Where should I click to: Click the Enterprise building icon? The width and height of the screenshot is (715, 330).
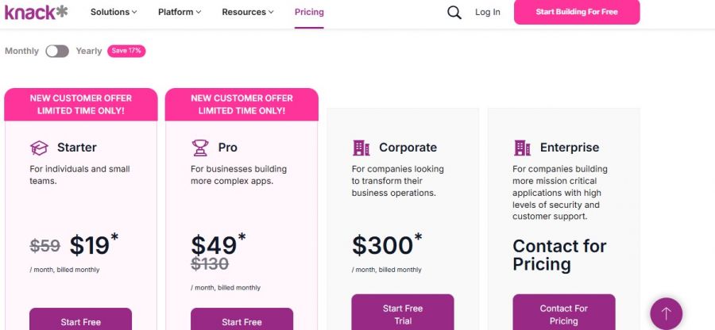point(522,148)
